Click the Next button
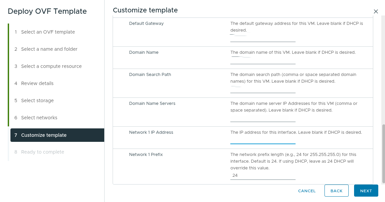This screenshot has height=202, width=385. (x=366, y=191)
